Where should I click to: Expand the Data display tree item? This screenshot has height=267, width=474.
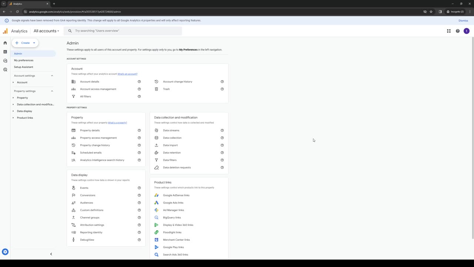coord(13,111)
